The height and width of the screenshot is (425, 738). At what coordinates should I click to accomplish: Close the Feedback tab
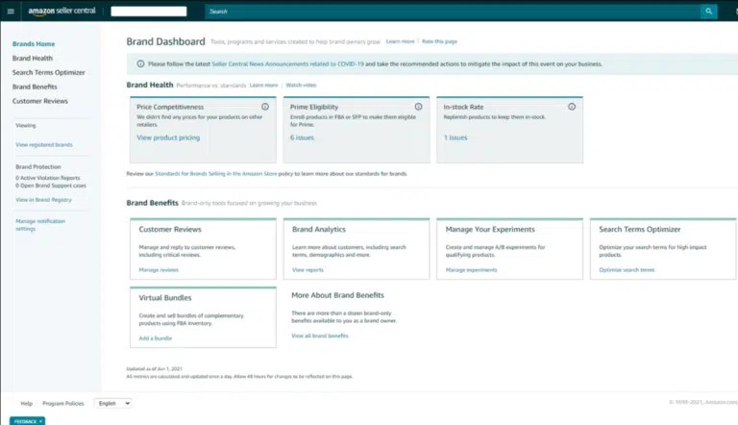[x=41, y=421]
